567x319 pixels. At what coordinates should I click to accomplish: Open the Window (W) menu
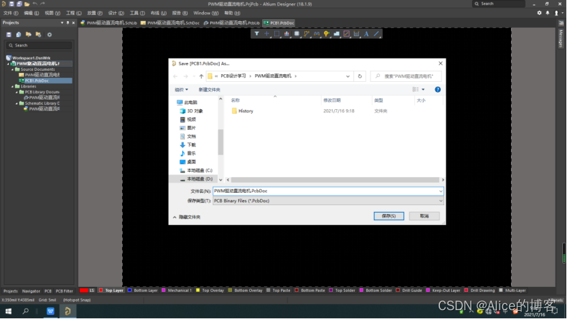coord(206,13)
